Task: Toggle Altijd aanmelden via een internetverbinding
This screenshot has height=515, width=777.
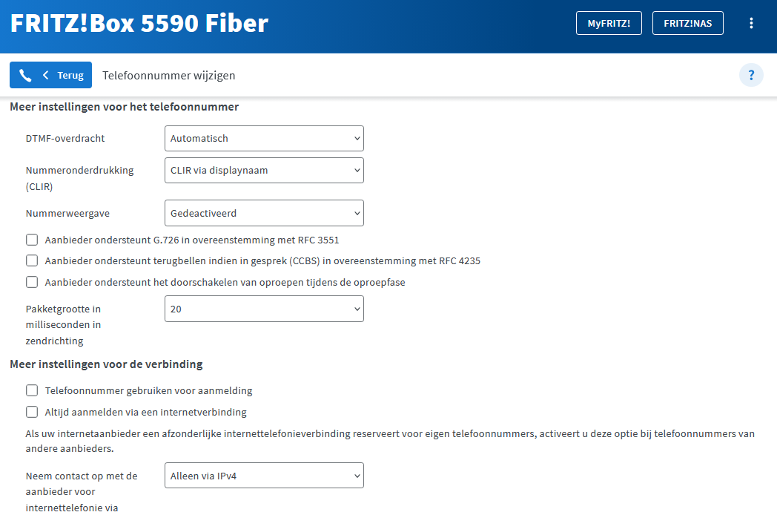Action: tap(32, 412)
